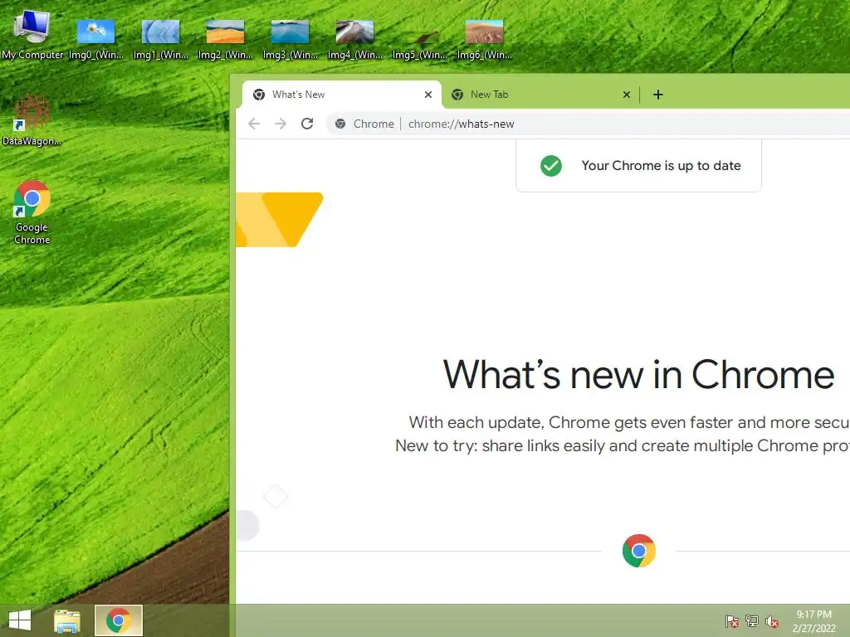Select the Img1 desktop image file
Image resolution: width=850 pixels, height=637 pixels.
coord(160,38)
